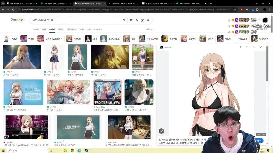273x153 pixels.
Task: Click the Windows taskbar search box
Action: pos(27,150)
